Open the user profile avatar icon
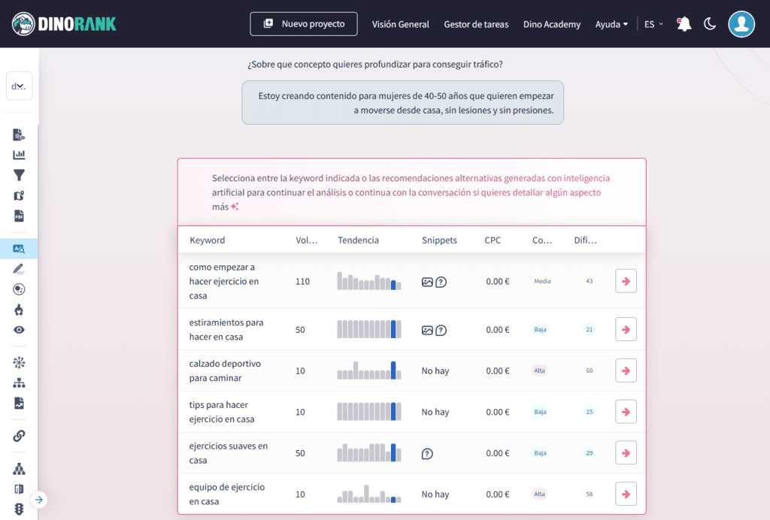The width and height of the screenshot is (770, 520). click(741, 23)
